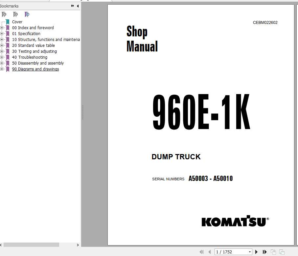This screenshot has width=298, height=256.
Task: Click bookmarks panel scrollbar left arrow
Action: [1, 245]
